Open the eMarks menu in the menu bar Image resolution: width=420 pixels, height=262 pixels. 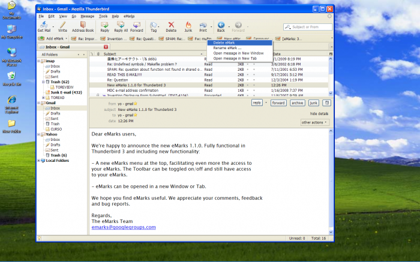point(129,16)
